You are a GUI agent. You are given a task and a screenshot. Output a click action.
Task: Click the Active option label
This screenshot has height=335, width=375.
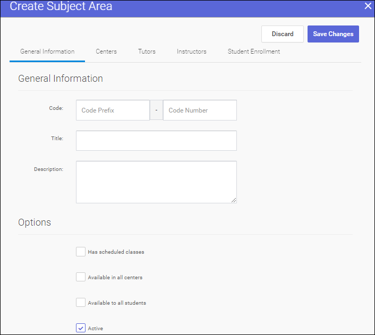96,329
